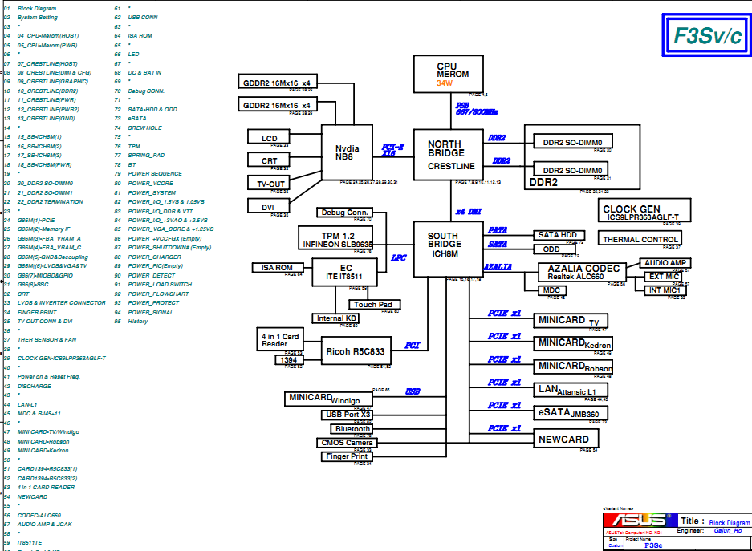Click the MINICARD Kedron box
This screenshot has width=752, height=551.
(573, 343)
